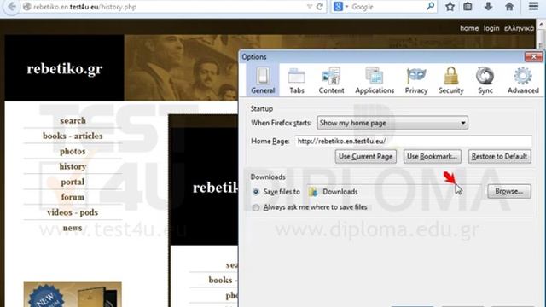Open the history menu link
This screenshot has height=307, width=546.
73,166
